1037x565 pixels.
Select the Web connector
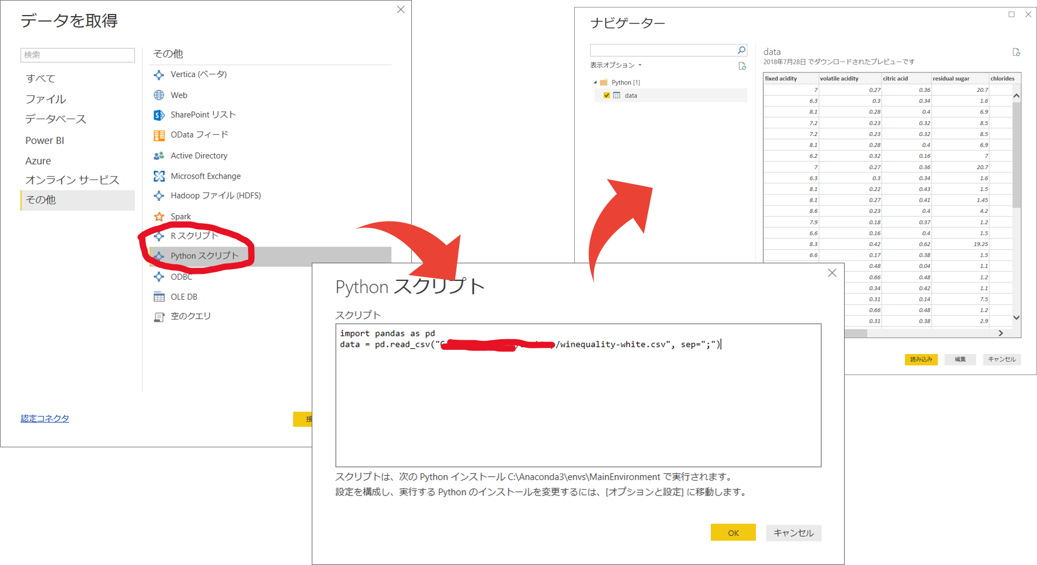pos(178,95)
